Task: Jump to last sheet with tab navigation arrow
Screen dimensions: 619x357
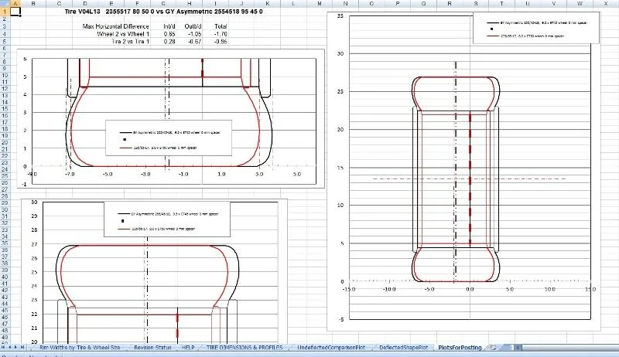Action: click(x=22, y=347)
